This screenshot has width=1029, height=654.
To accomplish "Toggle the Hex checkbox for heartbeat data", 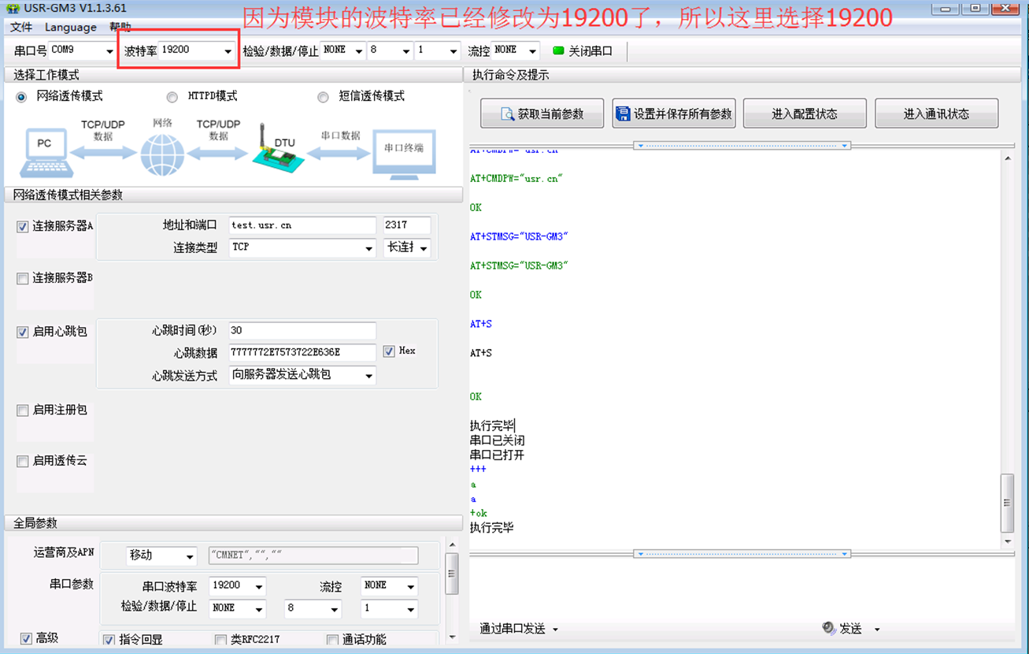I will (x=389, y=351).
